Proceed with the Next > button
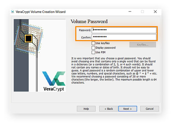This screenshot has width=171, height=123. [128, 109]
